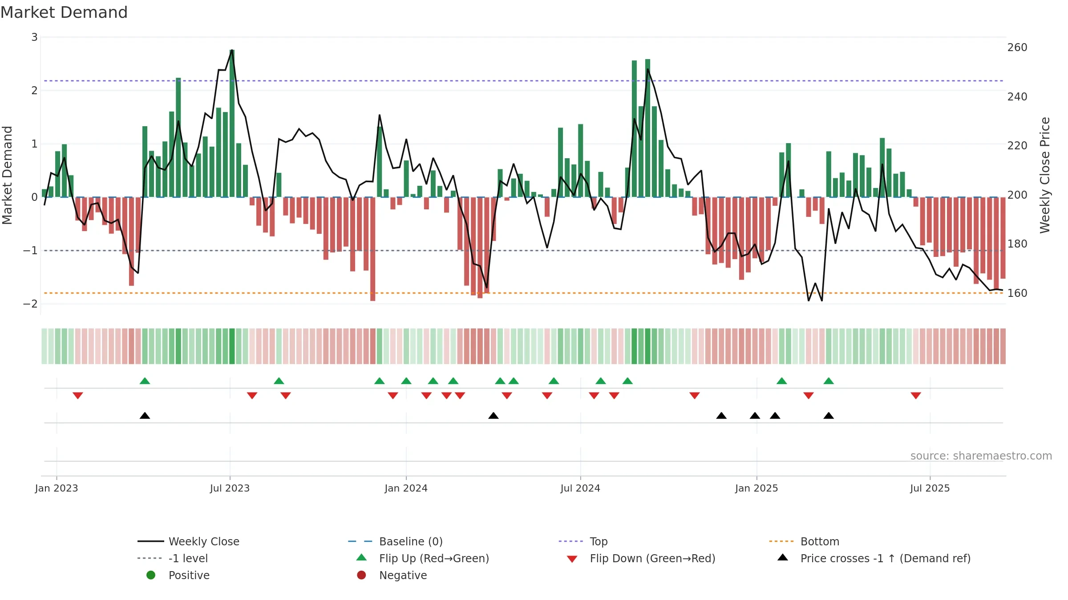Click the green Positive legend circle
Viewport: 1068px width, 600px height.
click(151, 575)
